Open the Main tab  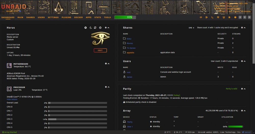coord(20,17)
